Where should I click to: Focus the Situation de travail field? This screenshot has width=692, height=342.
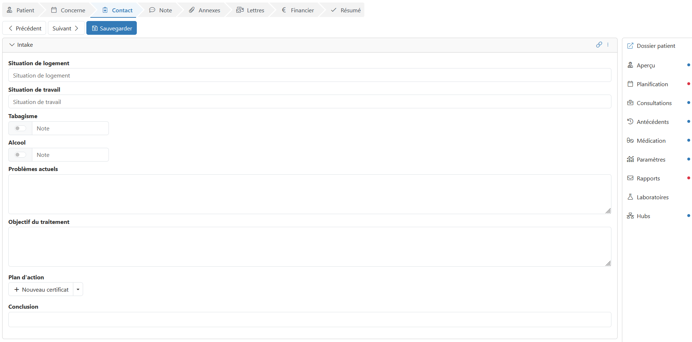[310, 102]
